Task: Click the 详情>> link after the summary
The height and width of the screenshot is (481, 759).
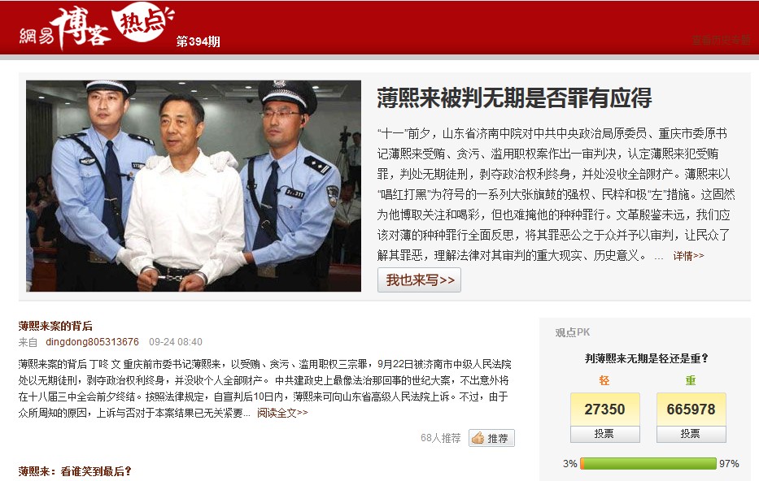Action: click(x=688, y=256)
